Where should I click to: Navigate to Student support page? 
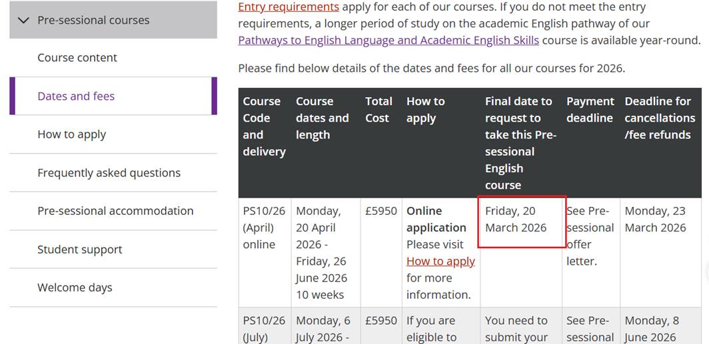point(80,250)
